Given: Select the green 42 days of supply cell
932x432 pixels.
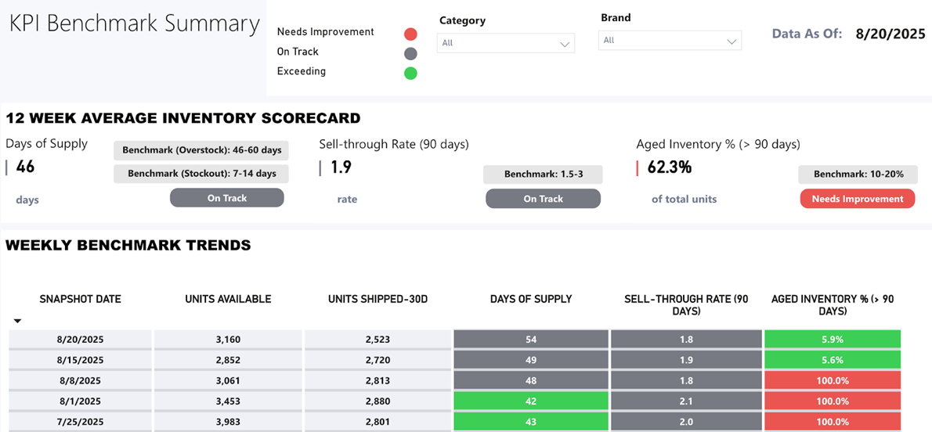Looking at the screenshot, I should click(531, 401).
